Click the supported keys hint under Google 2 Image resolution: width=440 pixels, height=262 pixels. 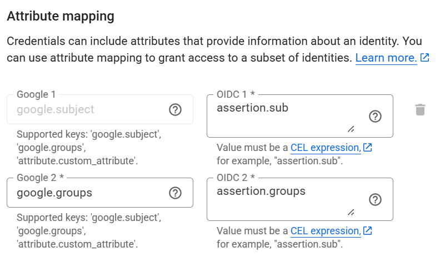click(89, 230)
